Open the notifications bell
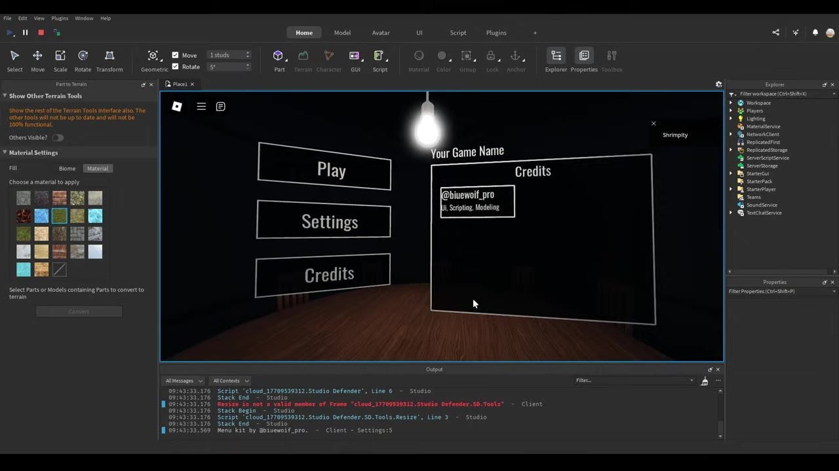 coord(815,32)
